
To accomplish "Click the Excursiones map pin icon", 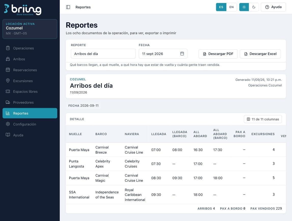I will point(8,81).
